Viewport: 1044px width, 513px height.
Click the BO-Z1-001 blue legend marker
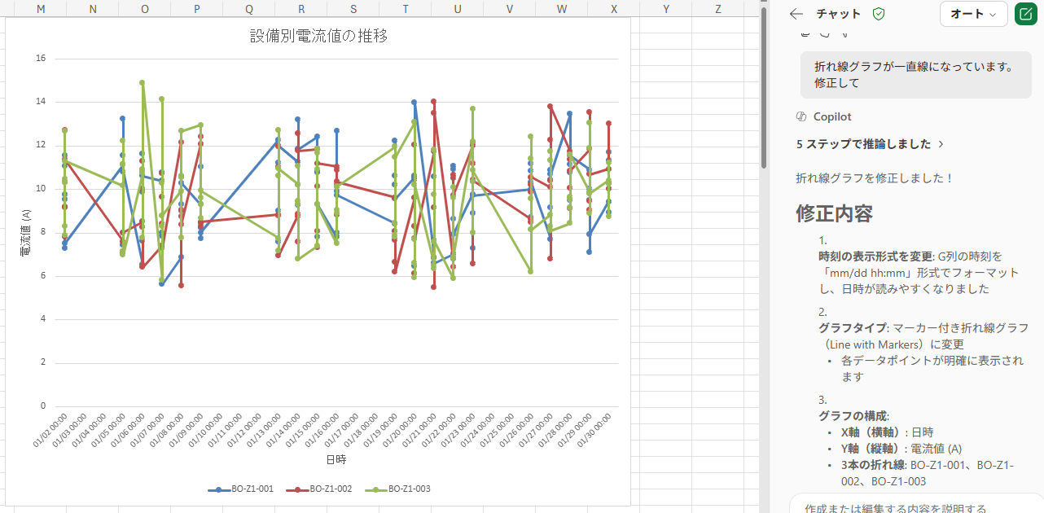[219, 489]
